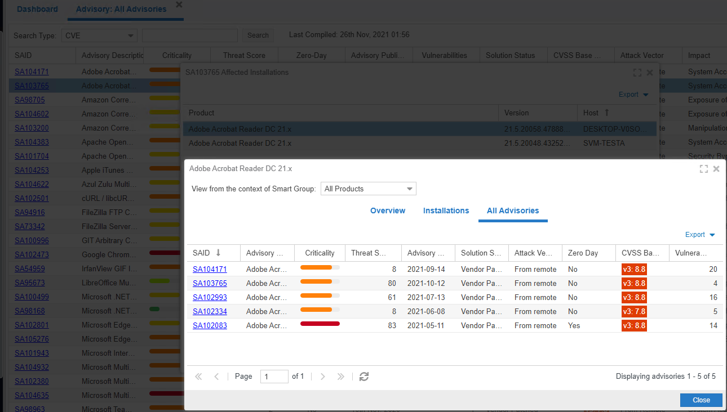Maximize the SA103765 Affected Installations window
This screenshot has height=412, width=727.
637,73
